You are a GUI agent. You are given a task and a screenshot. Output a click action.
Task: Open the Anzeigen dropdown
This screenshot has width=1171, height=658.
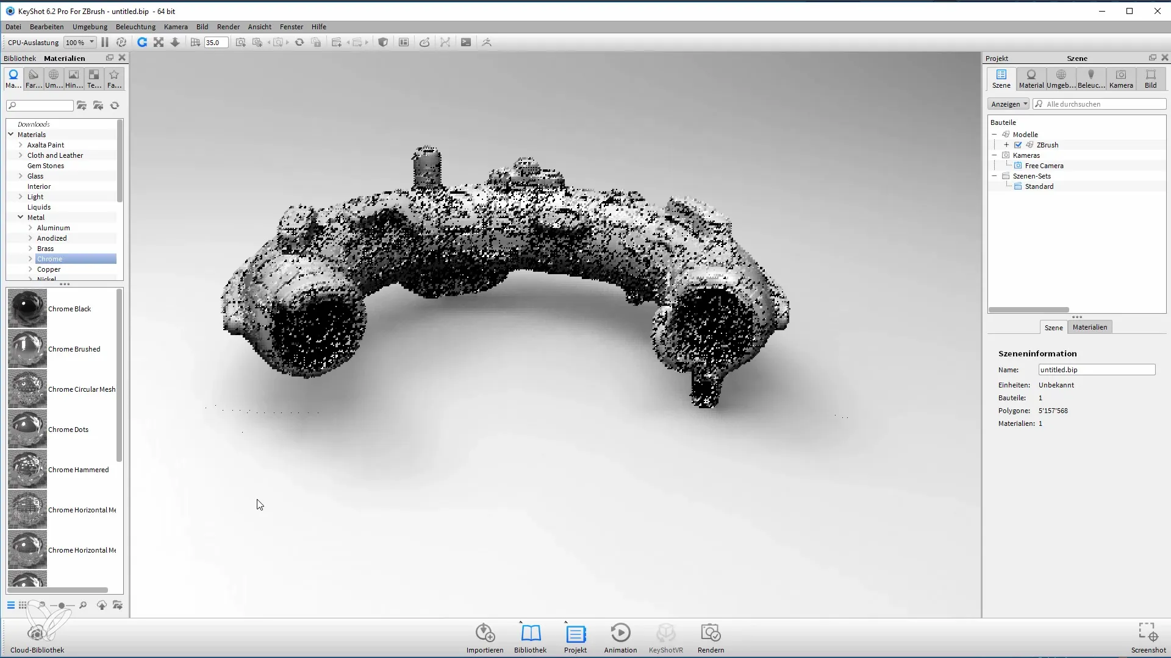tap(1008, 104)
